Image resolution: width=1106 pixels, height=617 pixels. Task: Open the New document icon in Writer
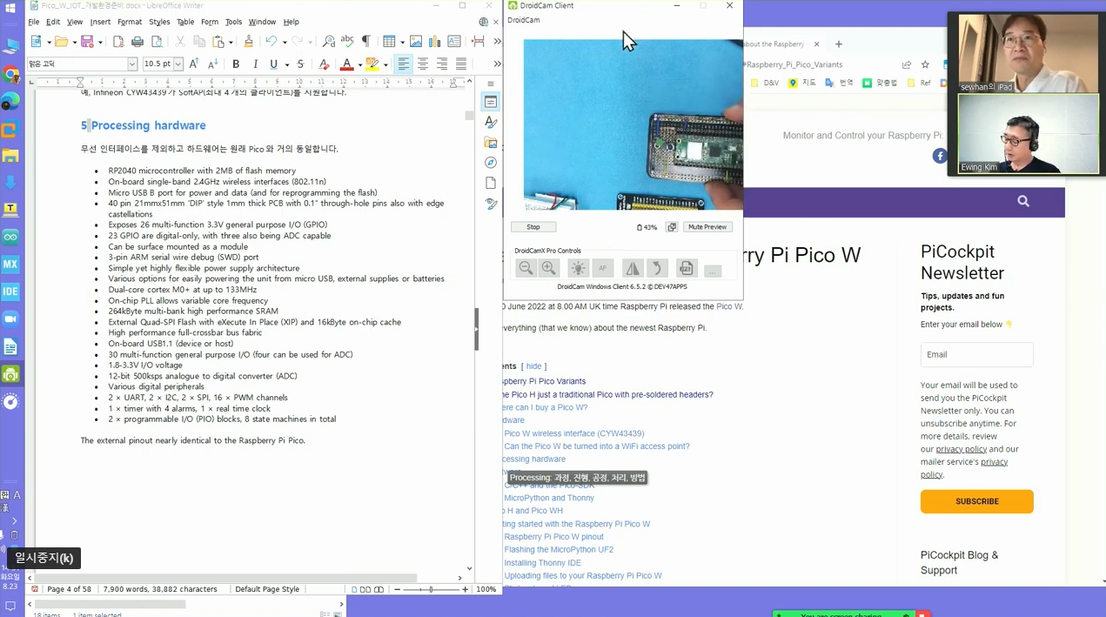click(36, 41)
